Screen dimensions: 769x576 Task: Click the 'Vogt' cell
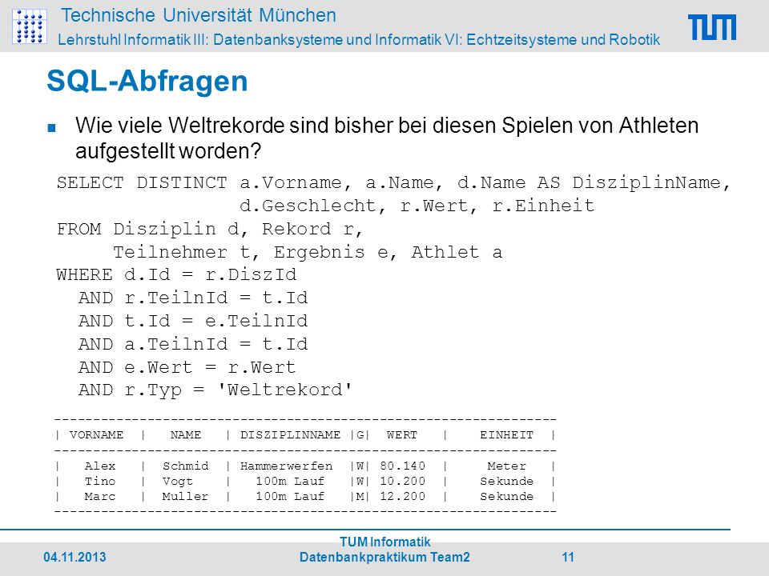178,481
